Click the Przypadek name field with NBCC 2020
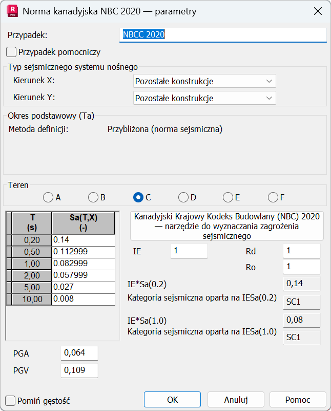 click(223, 35)
